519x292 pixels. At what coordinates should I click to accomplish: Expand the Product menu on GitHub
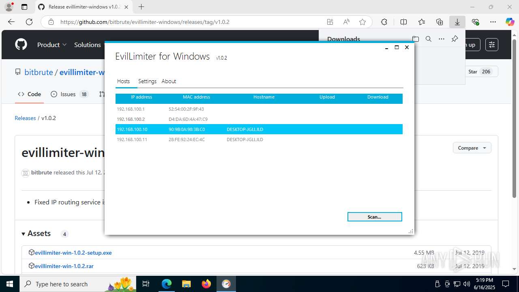(x=52, y=45)
